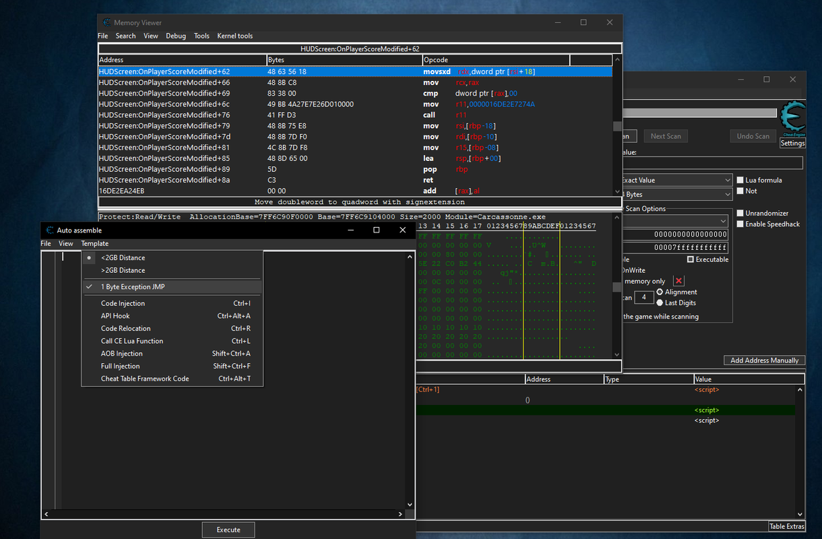
Task: Tick the Not checkbox
Action: (x=740, y=191)
